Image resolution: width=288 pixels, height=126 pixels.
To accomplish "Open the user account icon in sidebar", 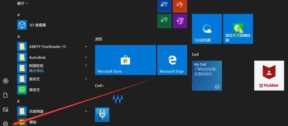I will [6, 81].
